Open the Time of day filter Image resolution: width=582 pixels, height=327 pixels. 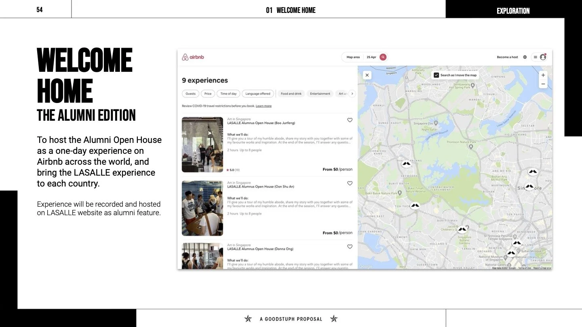(228, 94)
